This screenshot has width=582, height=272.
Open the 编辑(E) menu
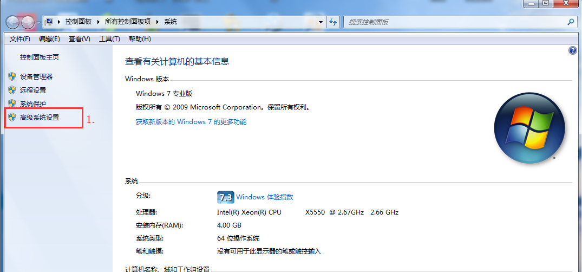click(x=49, y=38)
